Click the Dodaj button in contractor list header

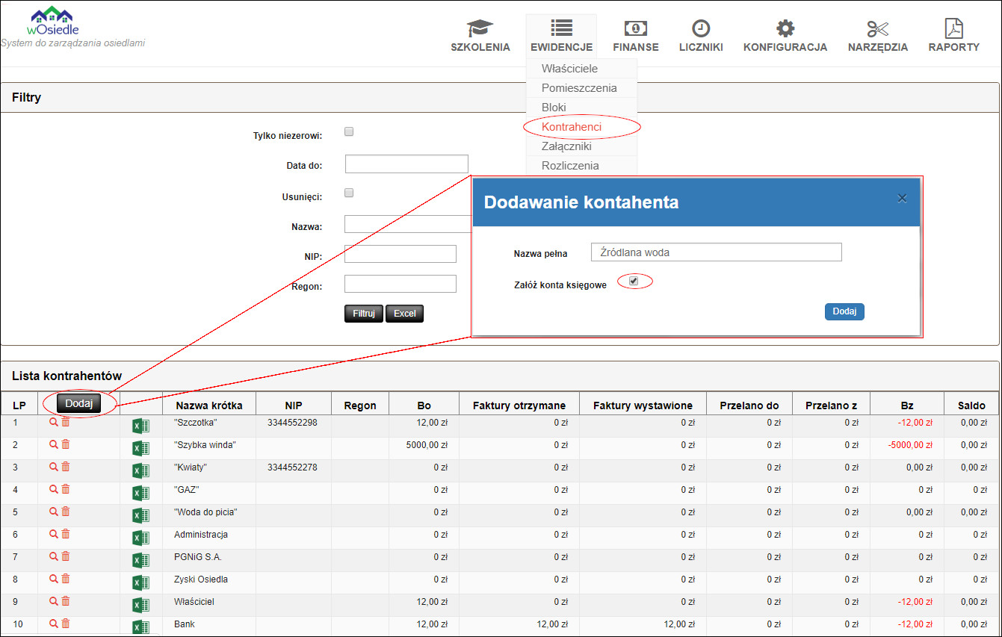pos(79,404)
